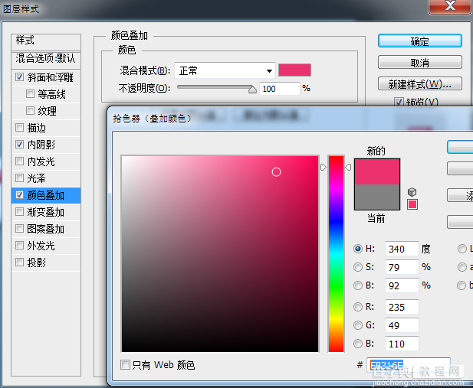Image resolution: width=473 pixels, height=388 pixels.
Task: Click the 不透明度 slider handle
Action: tap(252, 90)
